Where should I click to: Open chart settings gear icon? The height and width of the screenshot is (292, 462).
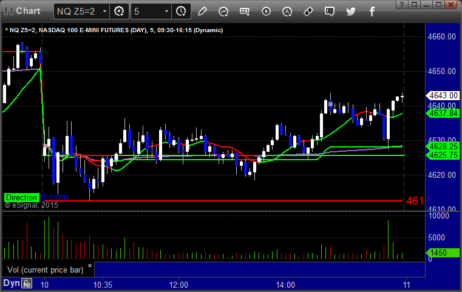click(119, 12)
